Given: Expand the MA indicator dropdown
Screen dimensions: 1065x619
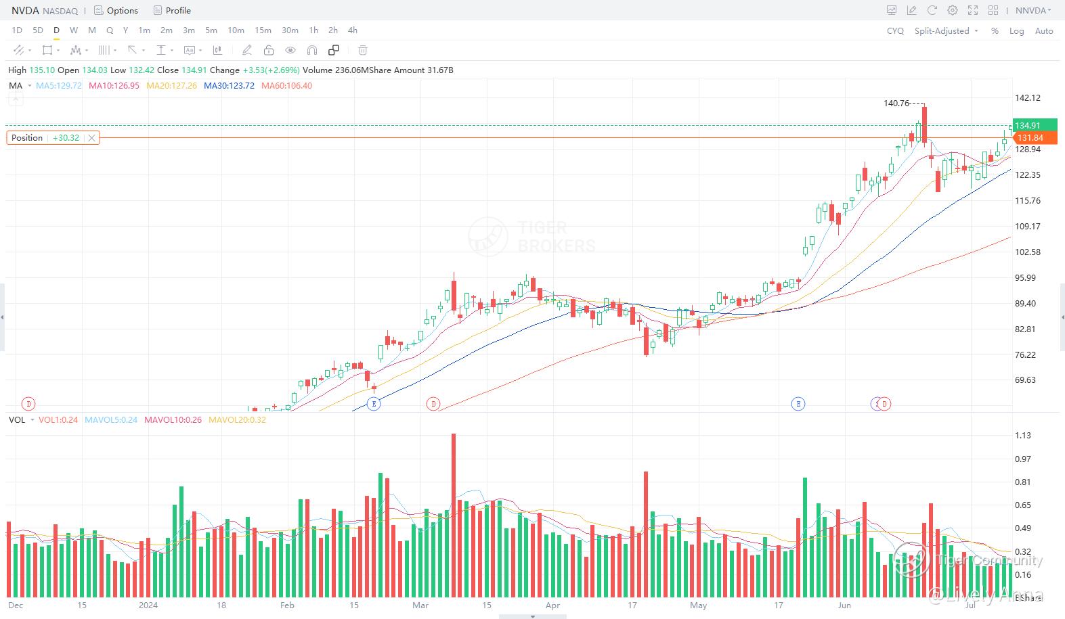Looking at the screenshot, I should (30, 86).
